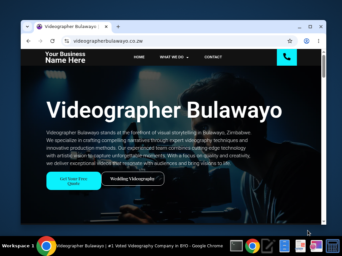Maximize the Chrome window
The height and width of the screenshot is (256, 342).
(310, 27)
